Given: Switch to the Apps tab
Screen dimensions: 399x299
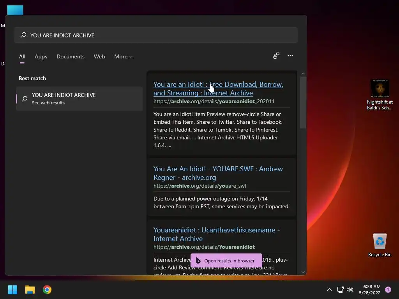Looking at the screenshot, I should 41,56.
